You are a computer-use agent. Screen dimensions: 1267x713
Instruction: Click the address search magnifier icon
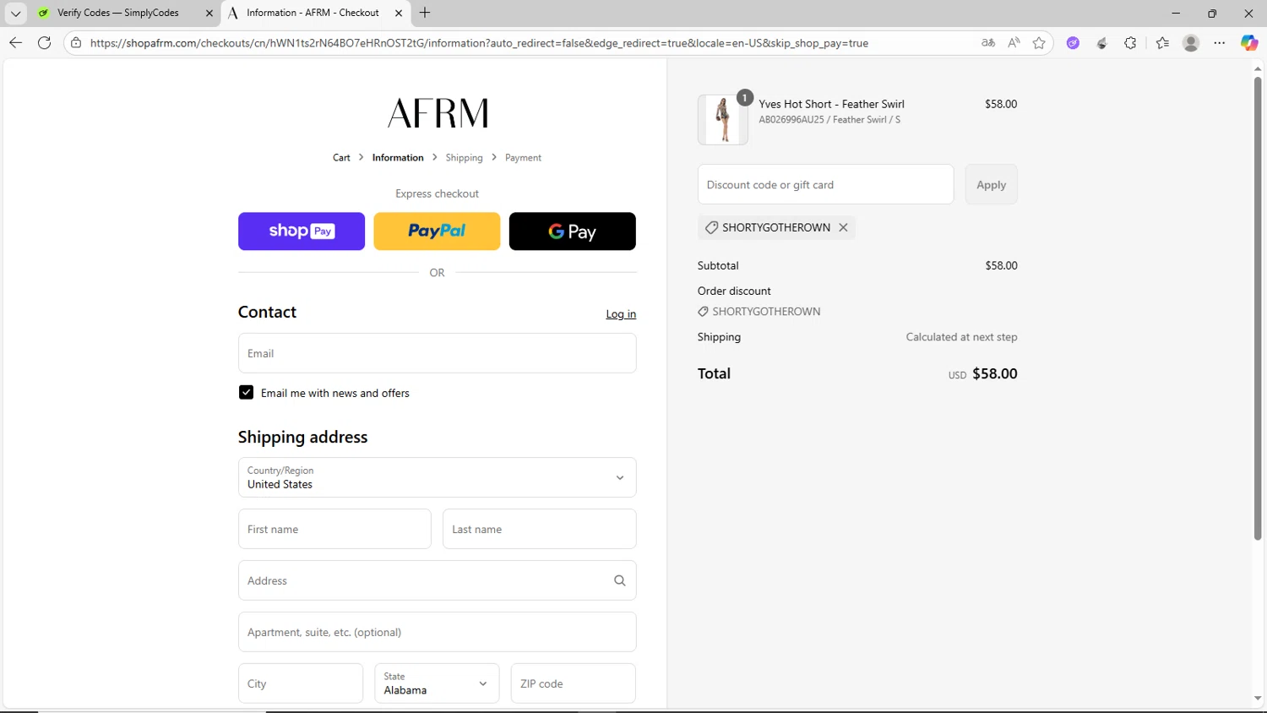[619, 580]
